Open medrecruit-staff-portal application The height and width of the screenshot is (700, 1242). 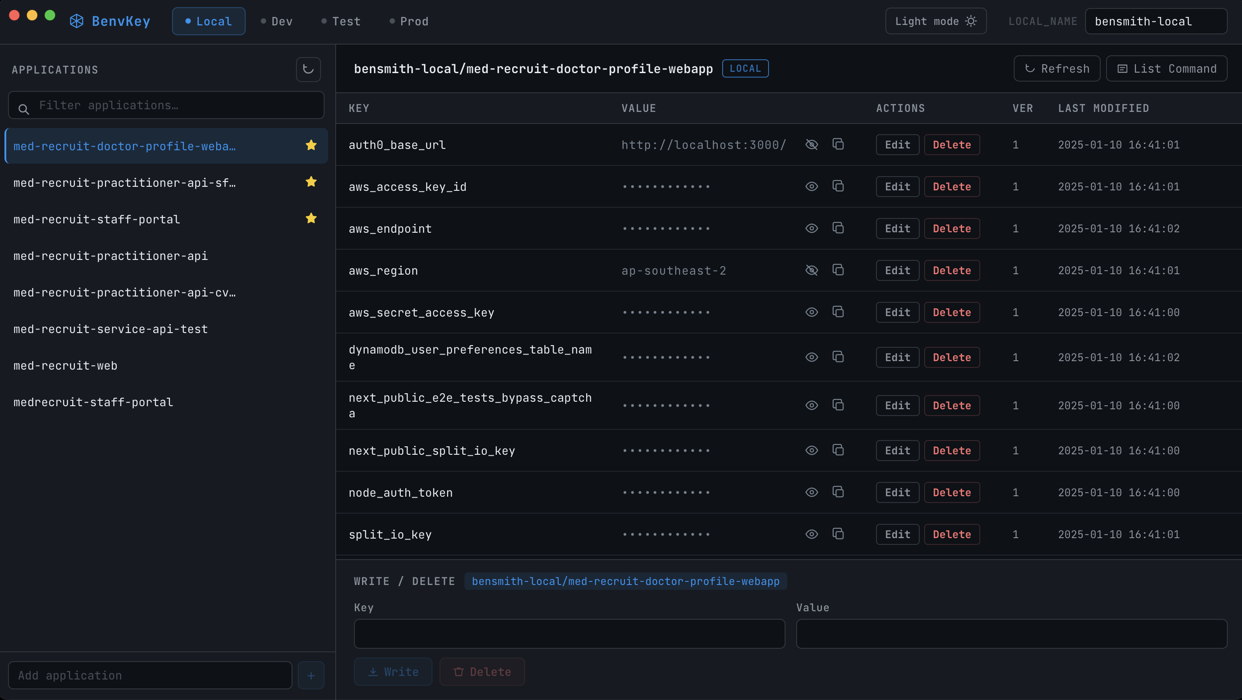(x=166, y=402)
